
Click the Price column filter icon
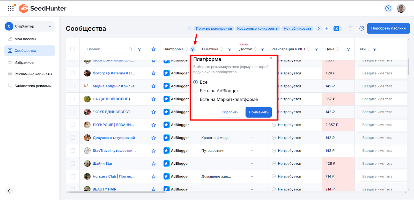[348, 49]
